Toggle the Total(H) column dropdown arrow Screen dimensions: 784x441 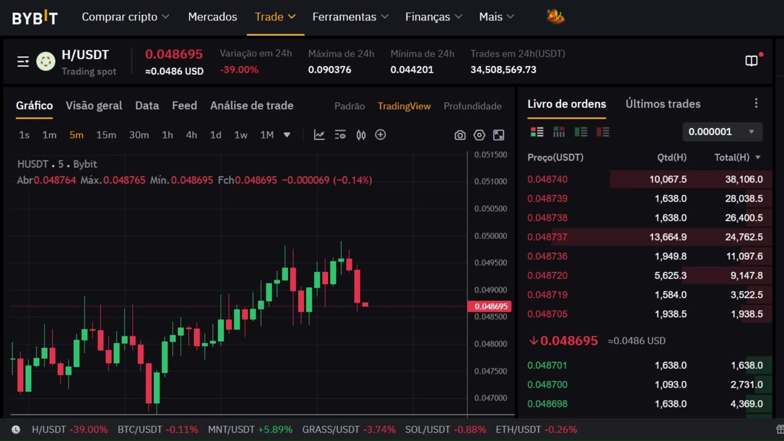tap(758, 157)
